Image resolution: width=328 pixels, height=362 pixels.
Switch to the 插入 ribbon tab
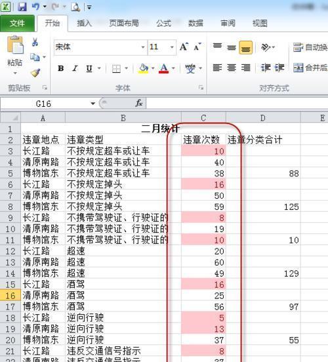pyautogui.click(x=85, y=23)
